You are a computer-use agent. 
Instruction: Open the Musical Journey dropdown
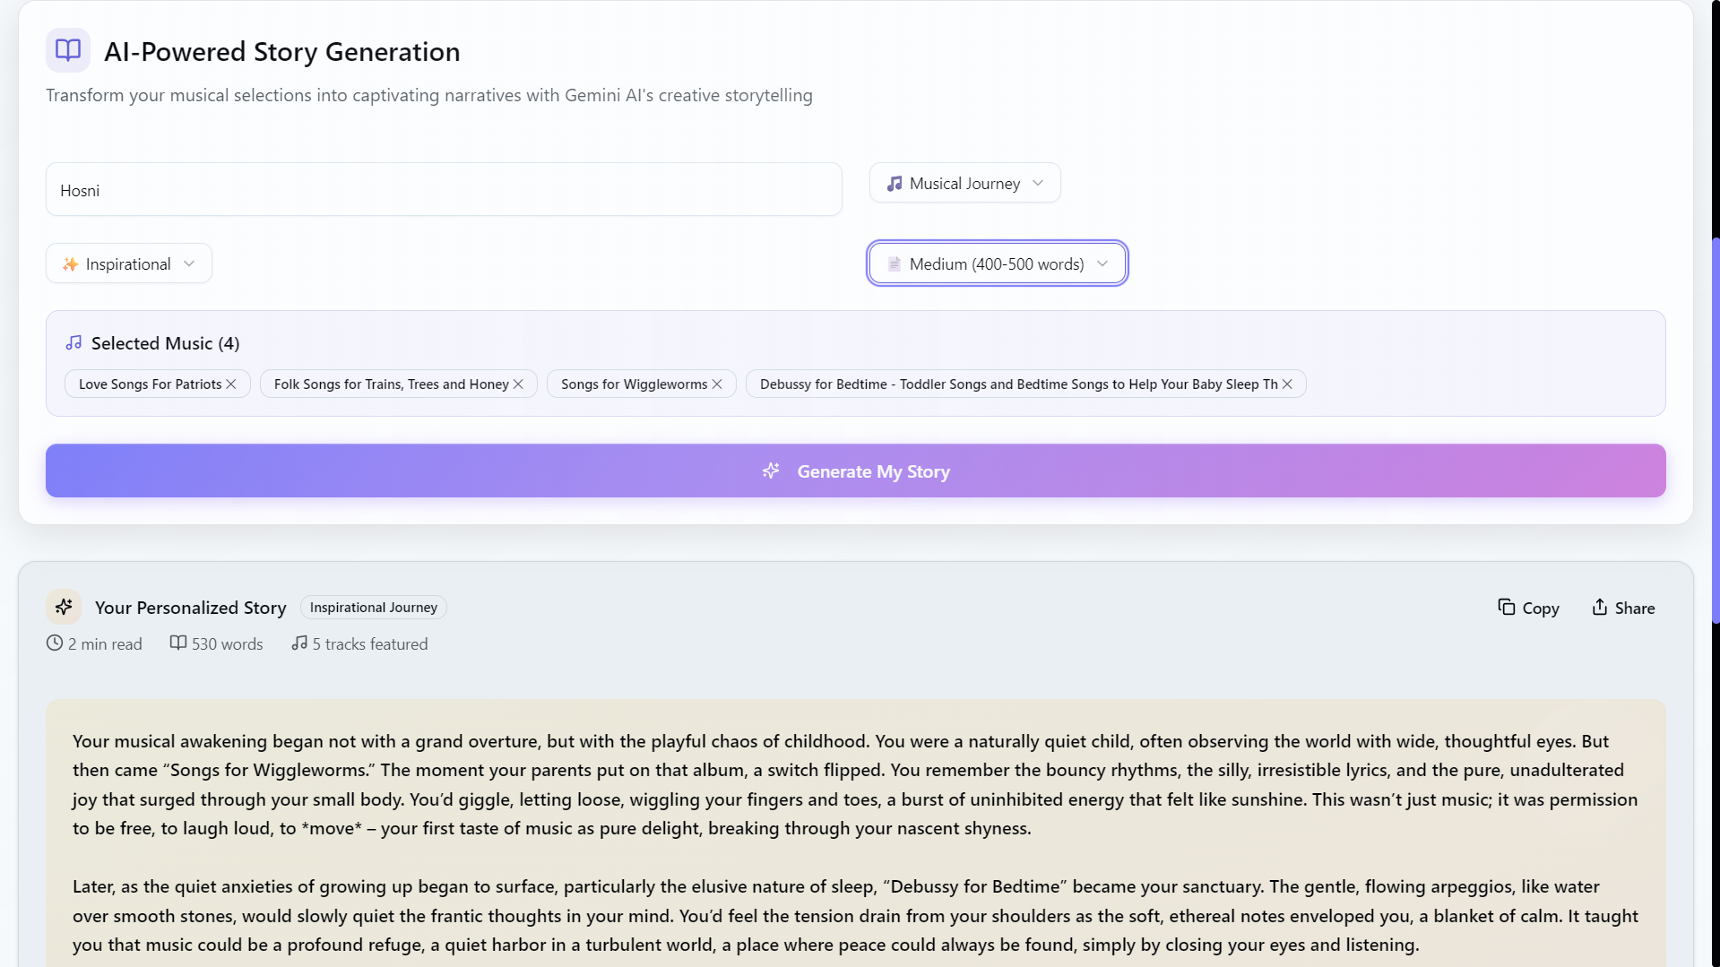(964, 183)
